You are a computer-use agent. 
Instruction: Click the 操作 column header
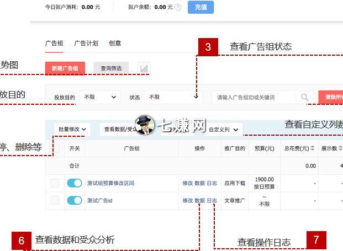tap(200, 148)
